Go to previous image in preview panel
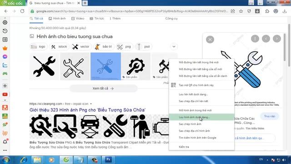The height and width of the screenshot is (164, 291). click(x=266, y=39)
